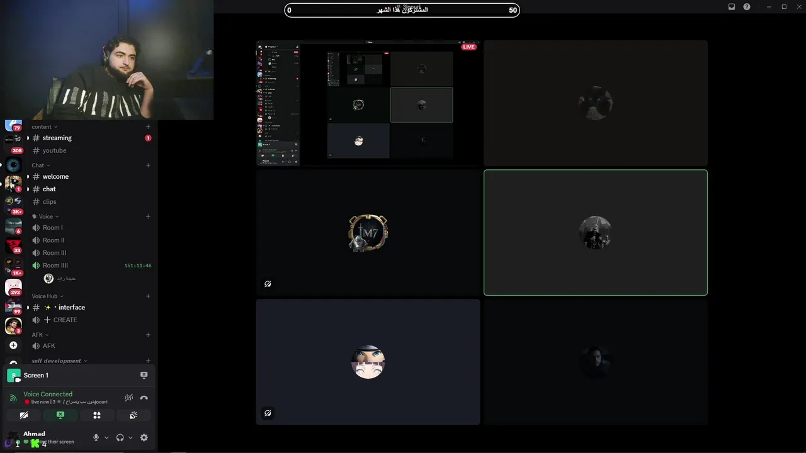This screenshot has height=453, width=806.
Task: Click the red 1 badge beside streaming
Action: click(x=148, y=138)
